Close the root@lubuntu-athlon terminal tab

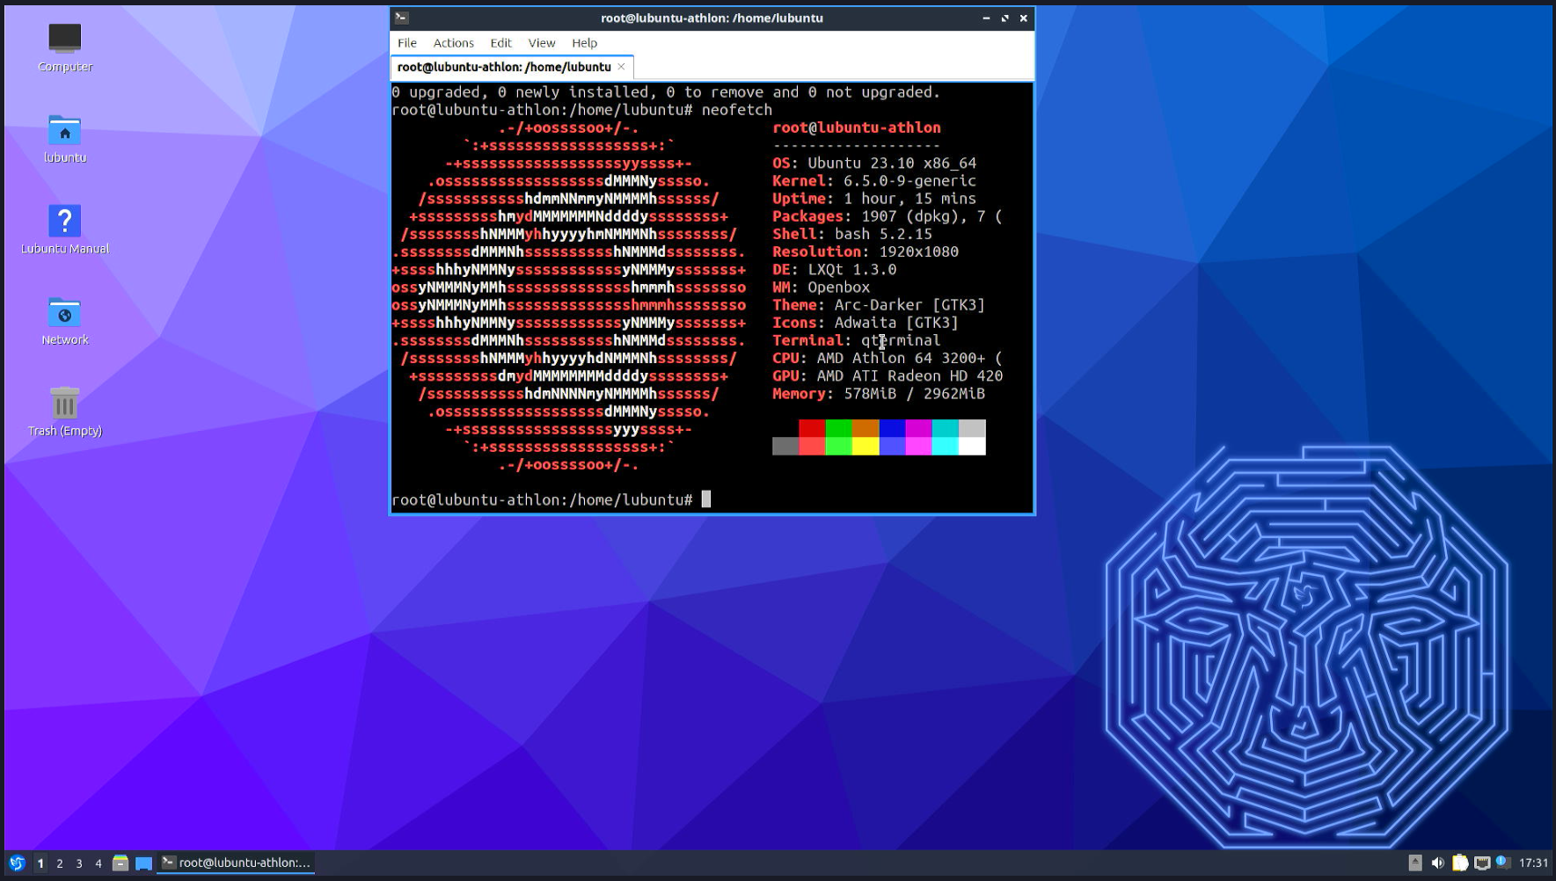[621, 67]
